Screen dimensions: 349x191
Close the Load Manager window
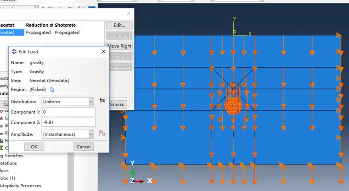click(129, 14)
